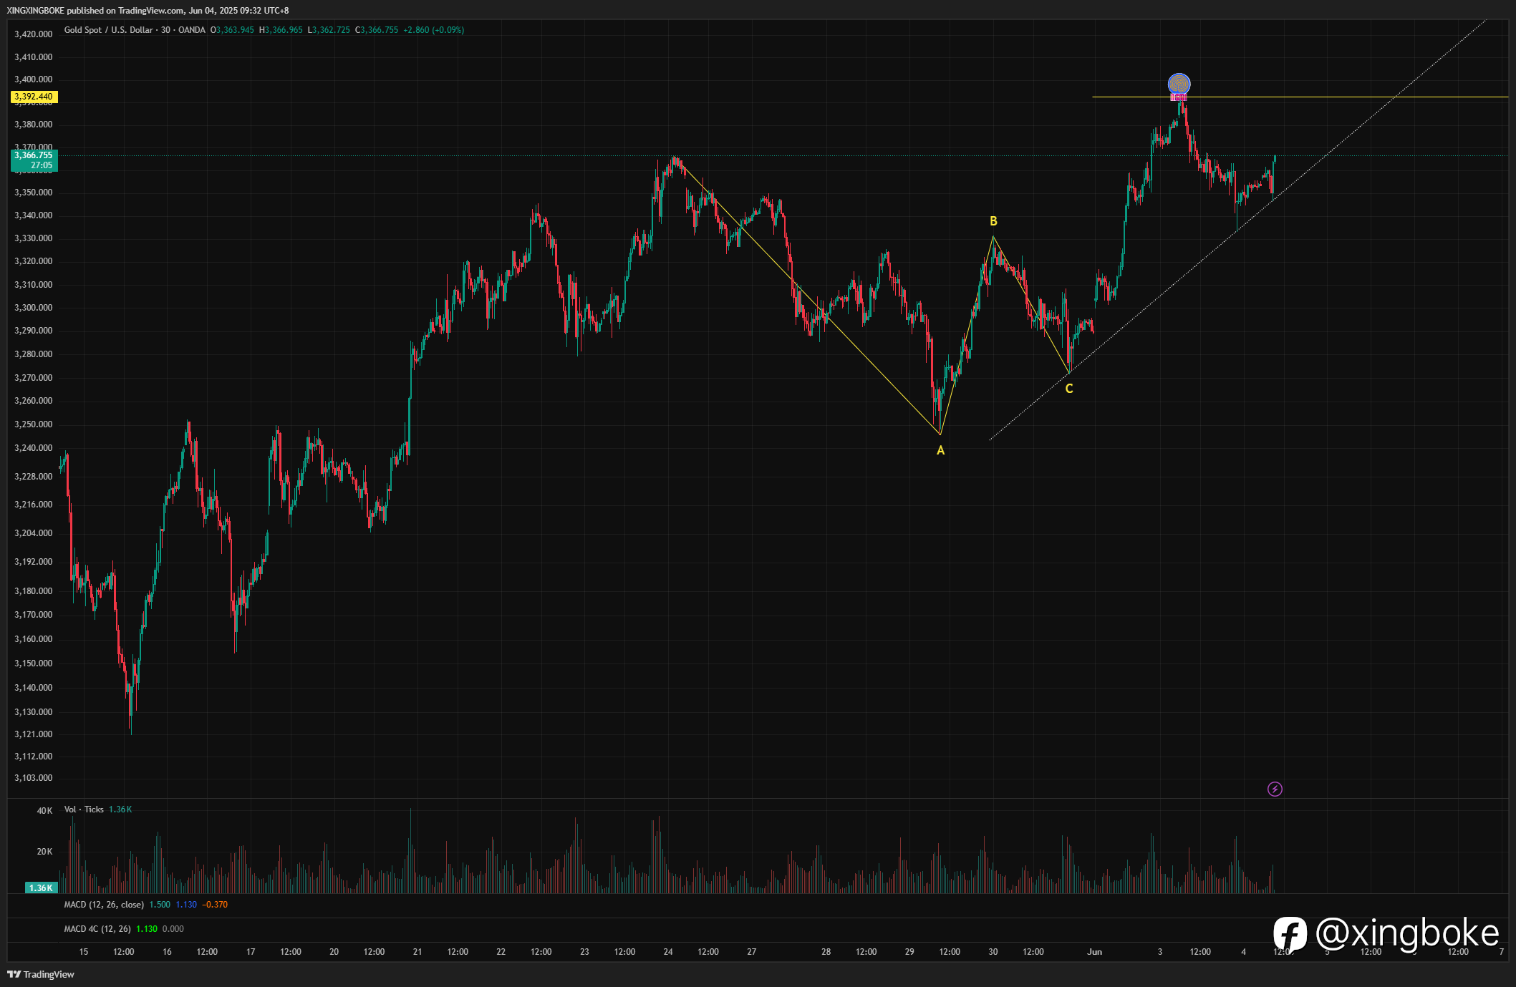Click the purple lightning bolt icon
Screen dimensions: 1516x987
click(1275, 789)
